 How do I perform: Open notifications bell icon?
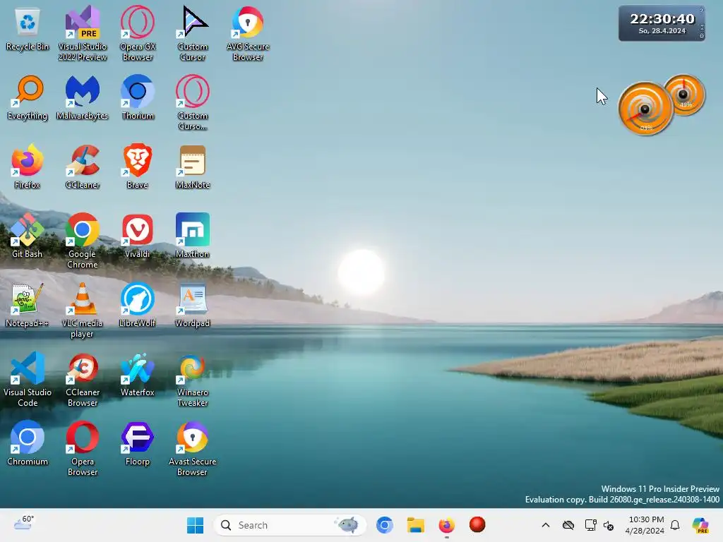(675, 525)
